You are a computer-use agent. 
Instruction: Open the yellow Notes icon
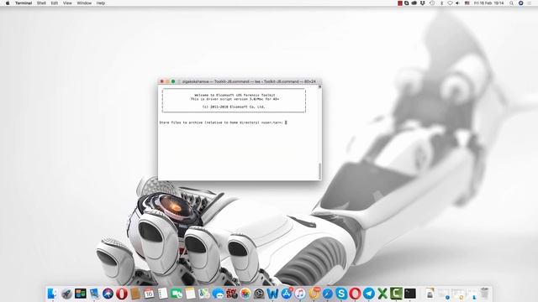[190, 294]
